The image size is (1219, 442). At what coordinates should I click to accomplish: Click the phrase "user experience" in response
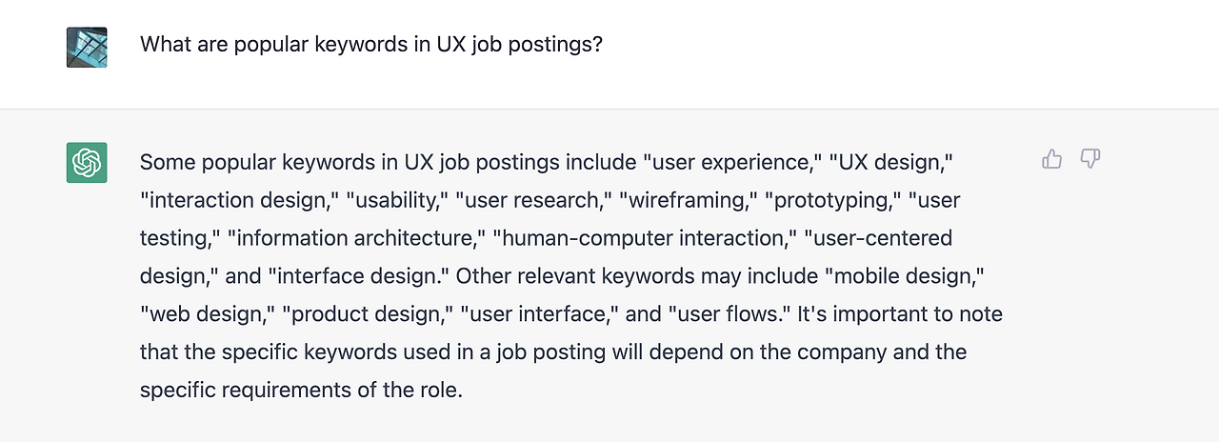coord(732,162)
